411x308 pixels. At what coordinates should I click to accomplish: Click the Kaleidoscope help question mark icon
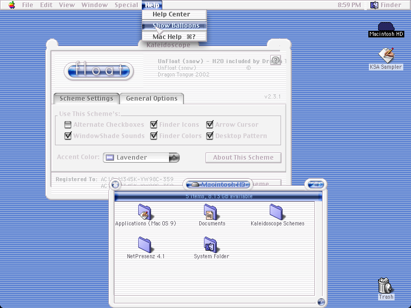coord(275,60)
